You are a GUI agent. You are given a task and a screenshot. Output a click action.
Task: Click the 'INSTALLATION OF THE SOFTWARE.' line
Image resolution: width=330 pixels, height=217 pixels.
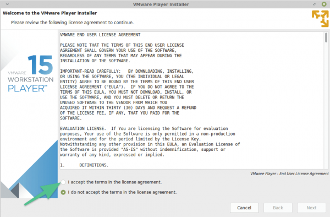(95, 61)
